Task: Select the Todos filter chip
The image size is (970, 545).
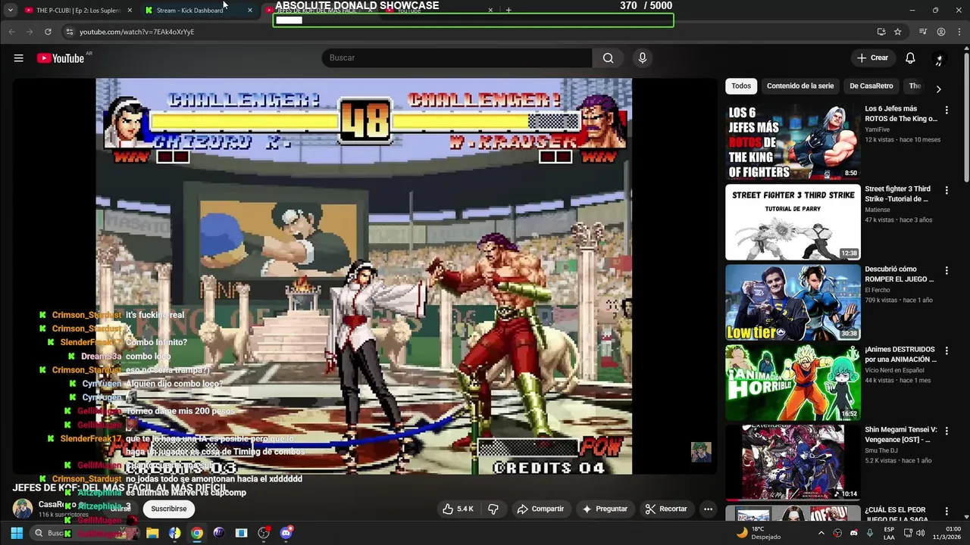Action: [741, 86]
